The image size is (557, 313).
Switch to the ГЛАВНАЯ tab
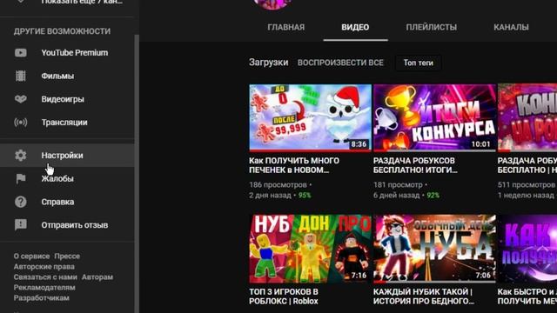[286, 27]
